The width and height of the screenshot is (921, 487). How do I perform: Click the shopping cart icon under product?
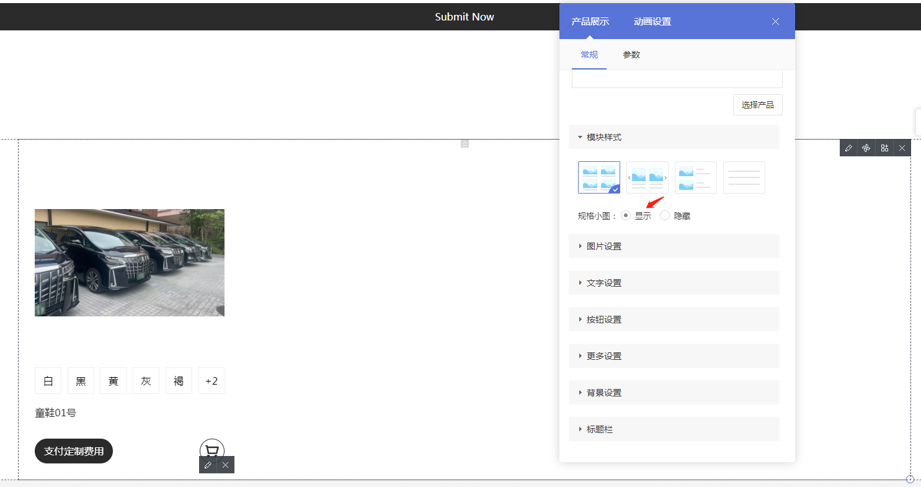(x=212, y=450)
